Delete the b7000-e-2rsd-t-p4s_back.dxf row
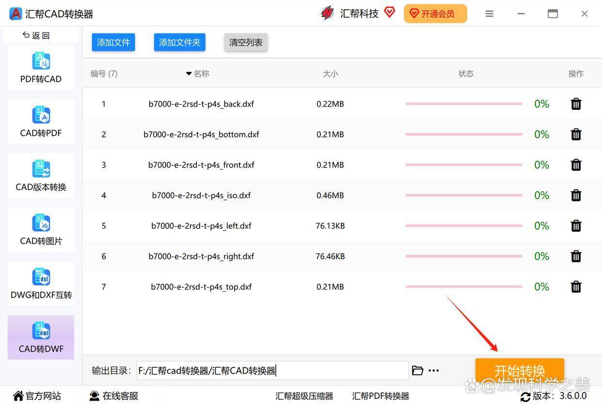This screenshot has height=406, width=602. click(x=576, y=104)
